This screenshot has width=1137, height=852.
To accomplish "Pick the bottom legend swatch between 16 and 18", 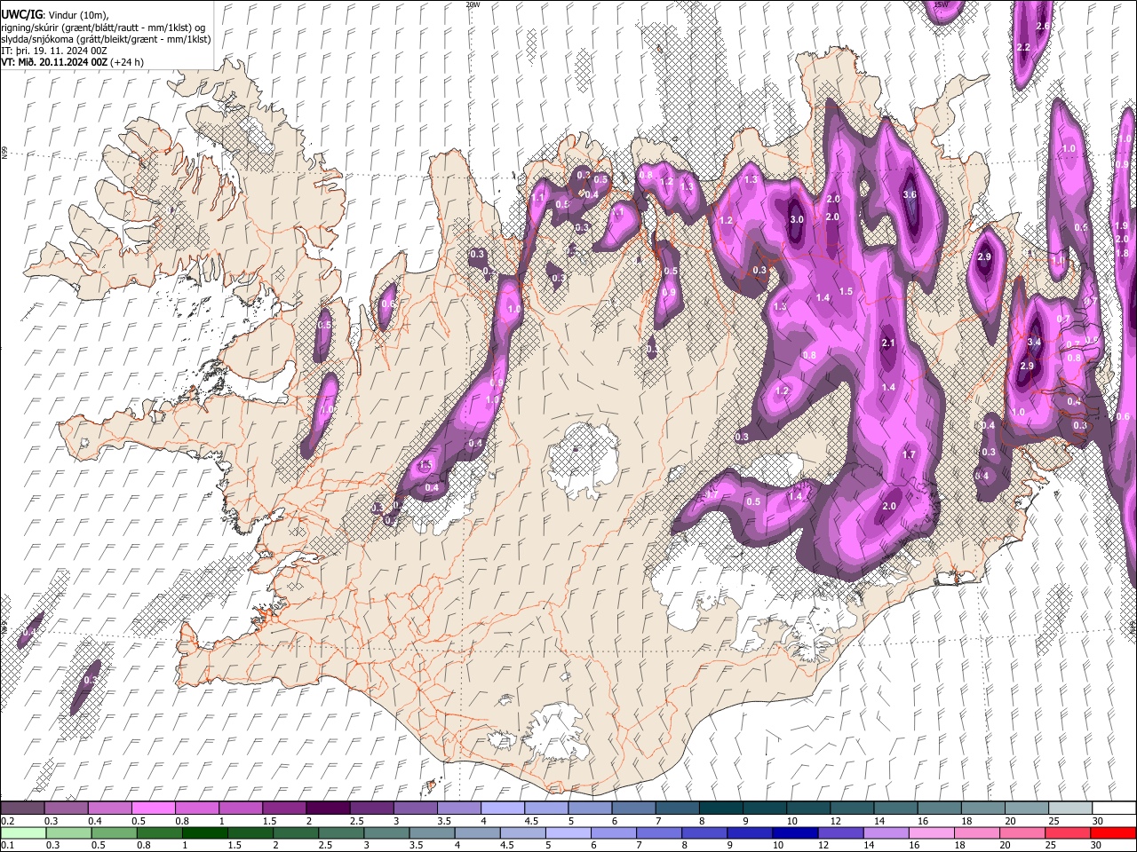I will pos(931,833).
